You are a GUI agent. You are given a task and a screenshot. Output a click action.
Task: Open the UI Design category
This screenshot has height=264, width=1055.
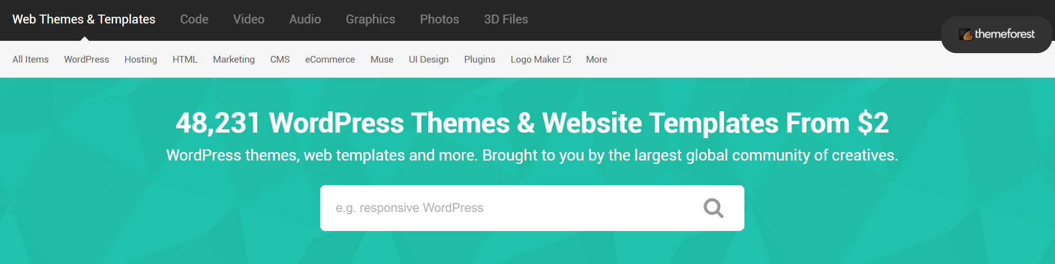pyautogui.click(x=429, y=59)
